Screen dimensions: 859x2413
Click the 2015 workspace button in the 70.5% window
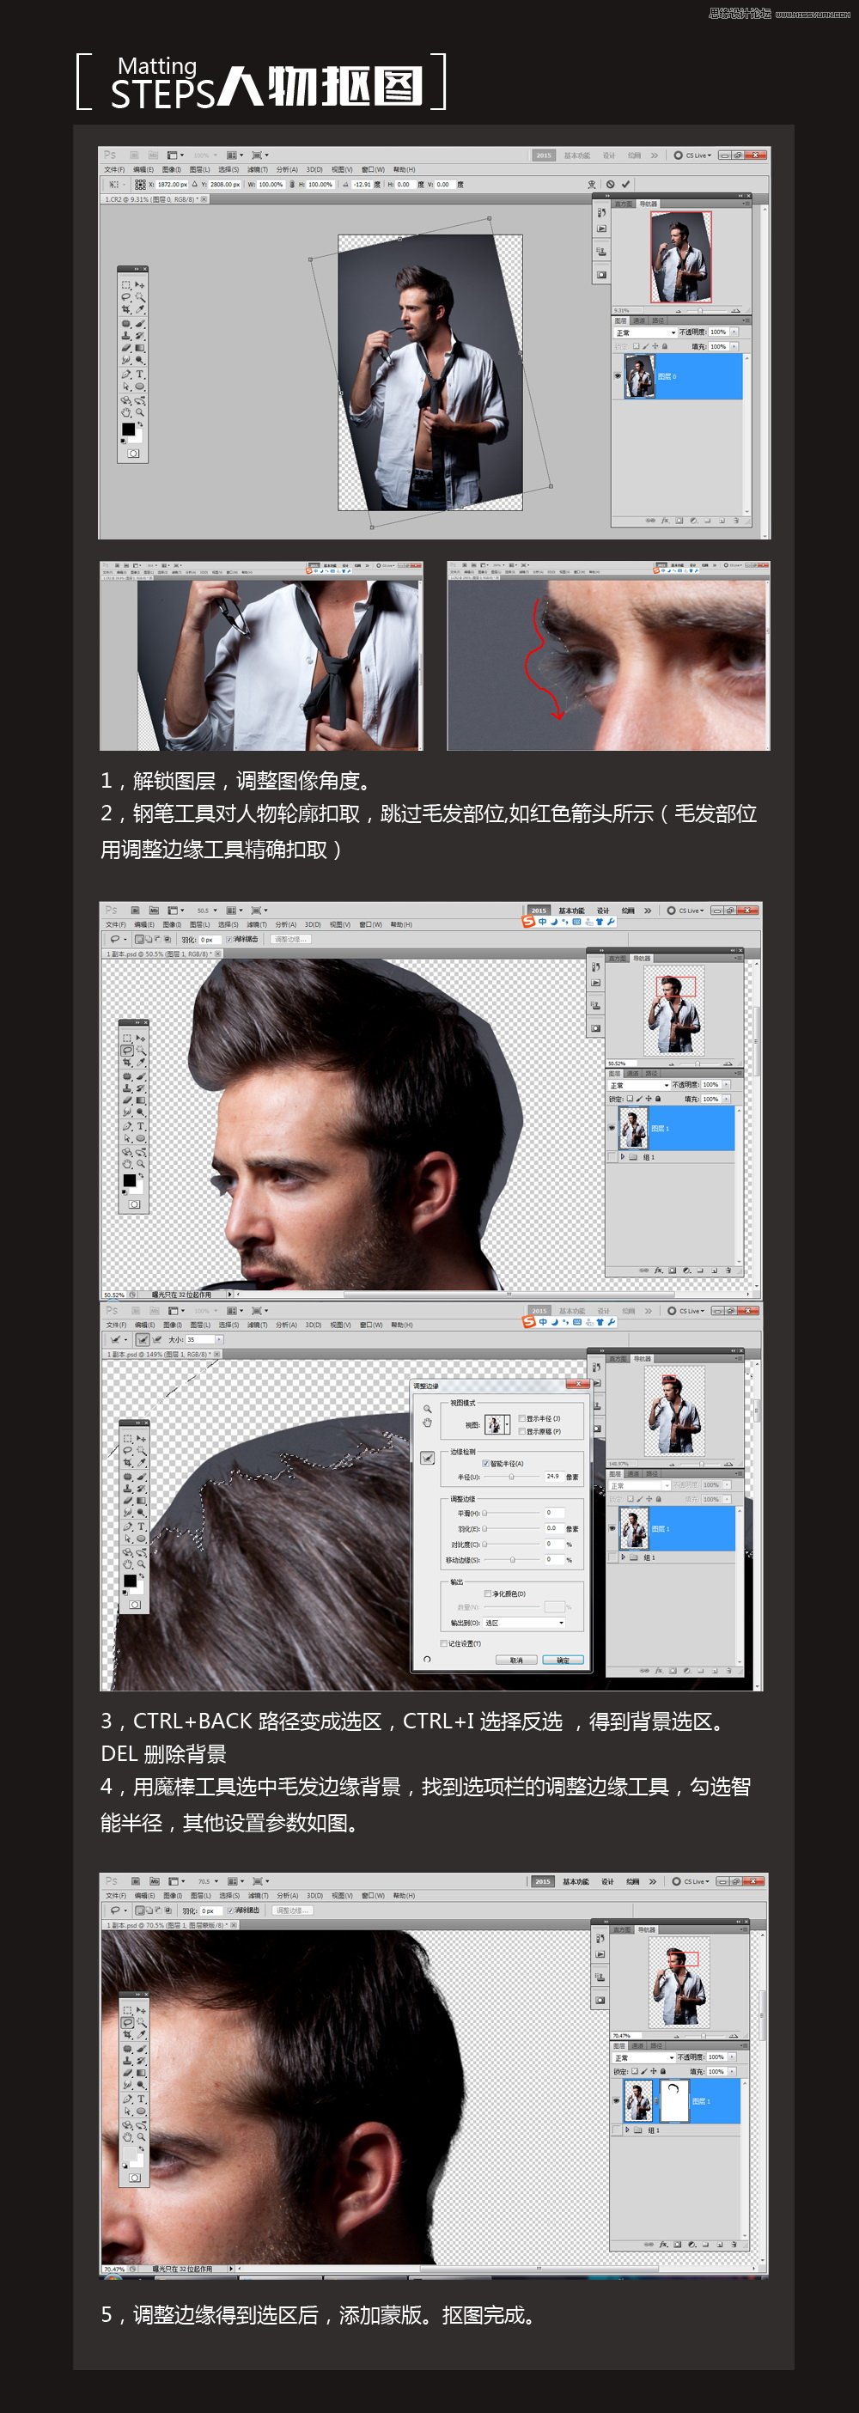click(x=541, y=1881)
